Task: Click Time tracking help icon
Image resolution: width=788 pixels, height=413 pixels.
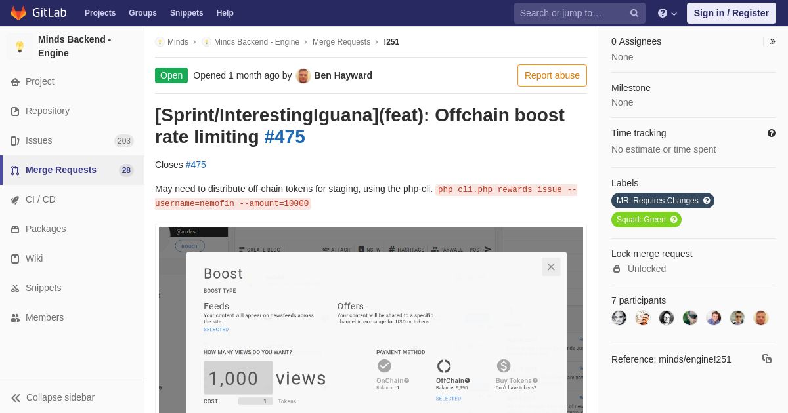Action: (772, 133)
